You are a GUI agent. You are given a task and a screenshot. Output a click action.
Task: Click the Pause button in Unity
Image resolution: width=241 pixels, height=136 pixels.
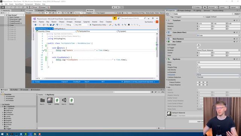[x=118, y=7]
